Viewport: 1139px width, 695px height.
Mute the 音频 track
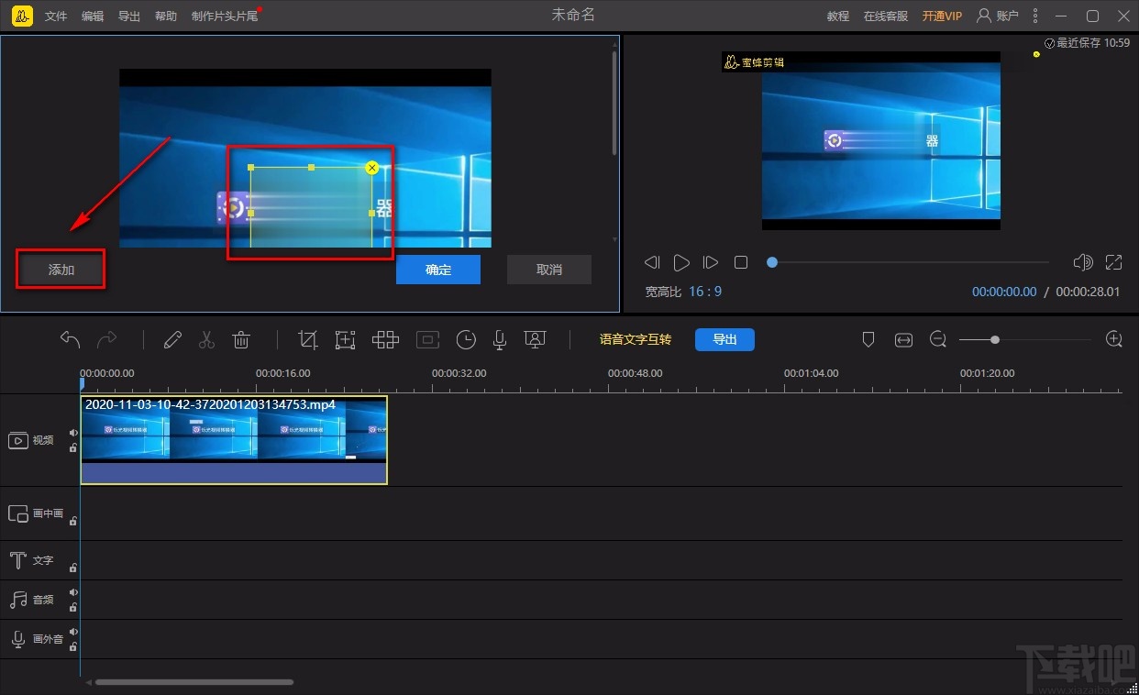(x=73, y=592)
